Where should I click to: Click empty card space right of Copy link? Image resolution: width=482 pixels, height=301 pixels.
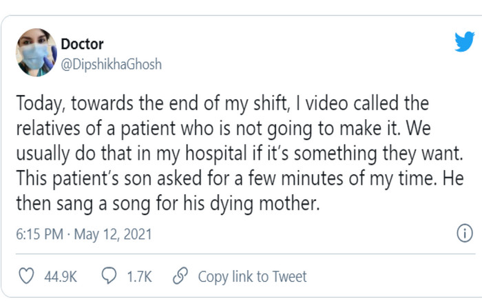390,276
